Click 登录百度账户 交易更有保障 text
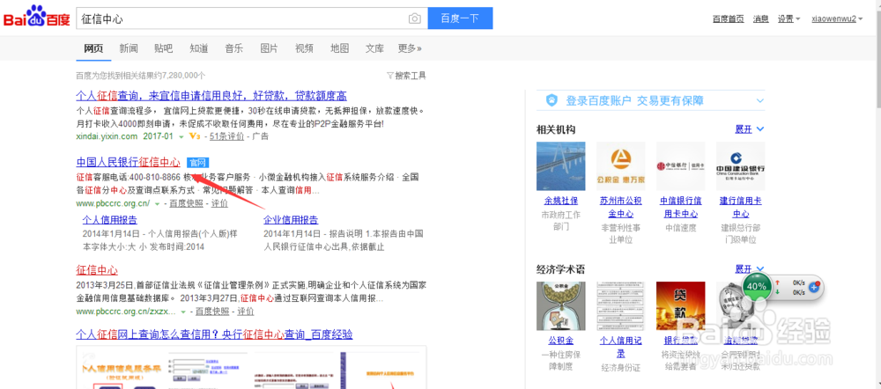This screenshot has width=881, height=389. (634, 101)
